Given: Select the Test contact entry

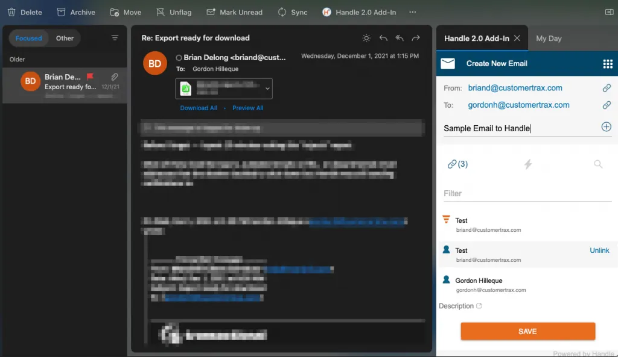Looking at the screenshot, I should 527,255.
